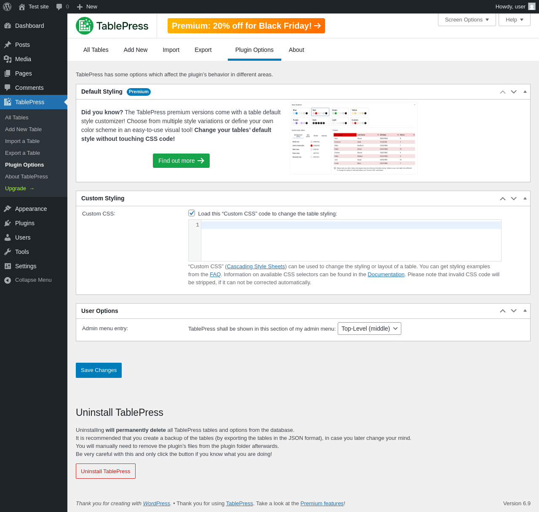Image resolution: width=539 pixels, height=512 pixels.
Task: Open the FAQ link
Action: click(215, 275)
